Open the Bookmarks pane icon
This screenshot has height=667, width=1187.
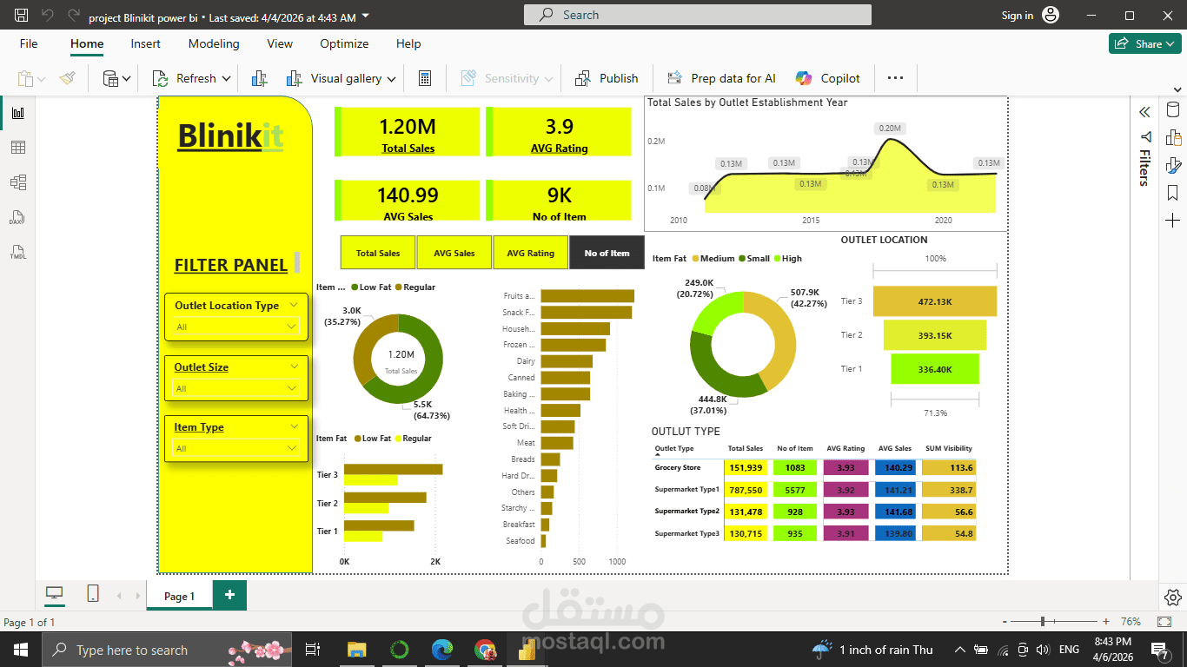(1173, 193)
